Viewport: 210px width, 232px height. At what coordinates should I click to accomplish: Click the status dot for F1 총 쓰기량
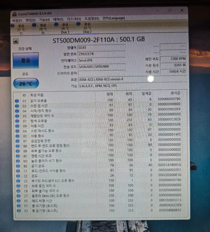click(x=19, y=206)
